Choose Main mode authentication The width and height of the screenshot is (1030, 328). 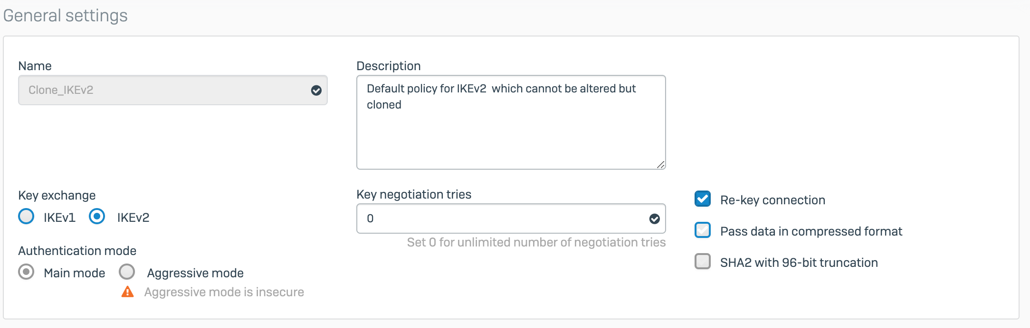click(x=27, y=272)
